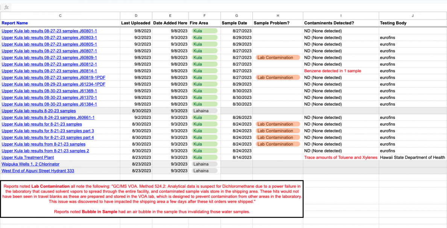The height and width of the screenshot is (228, 447).
Task: Select the column C header
Action: click(x=60, y=15)
